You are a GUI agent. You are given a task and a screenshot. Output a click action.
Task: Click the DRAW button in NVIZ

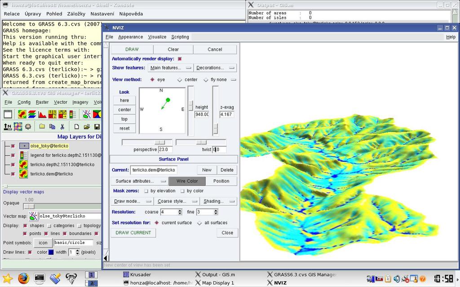(x=132, y=49)
